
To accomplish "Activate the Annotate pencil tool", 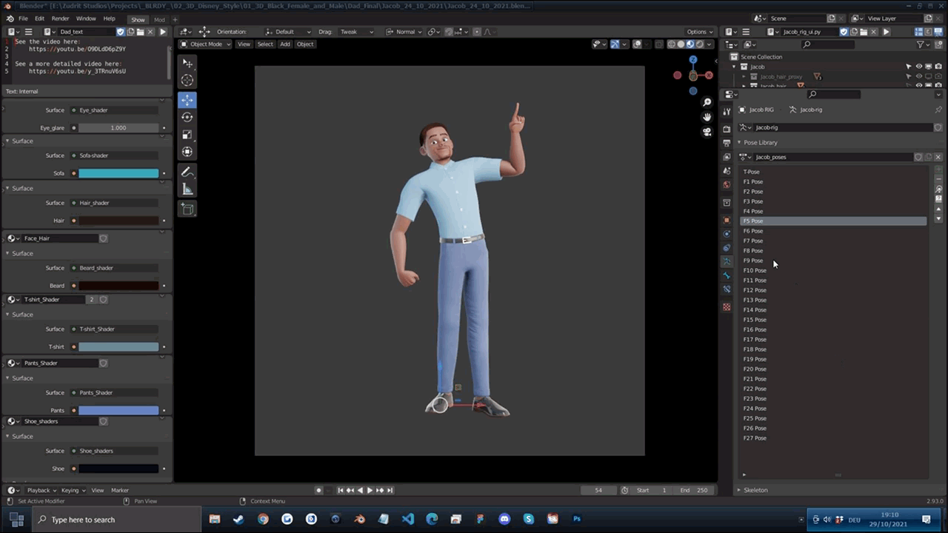I will tap(187, 172).
